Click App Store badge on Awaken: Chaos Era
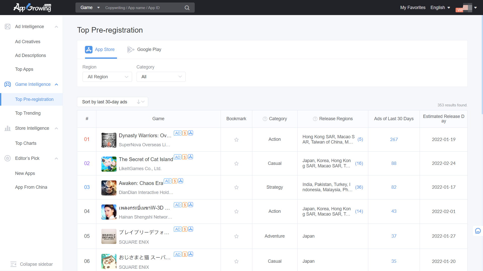 181,181
